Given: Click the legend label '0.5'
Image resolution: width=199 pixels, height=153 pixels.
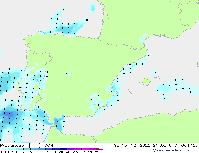Looking at the screenshot, I should (x=11, y=152).
